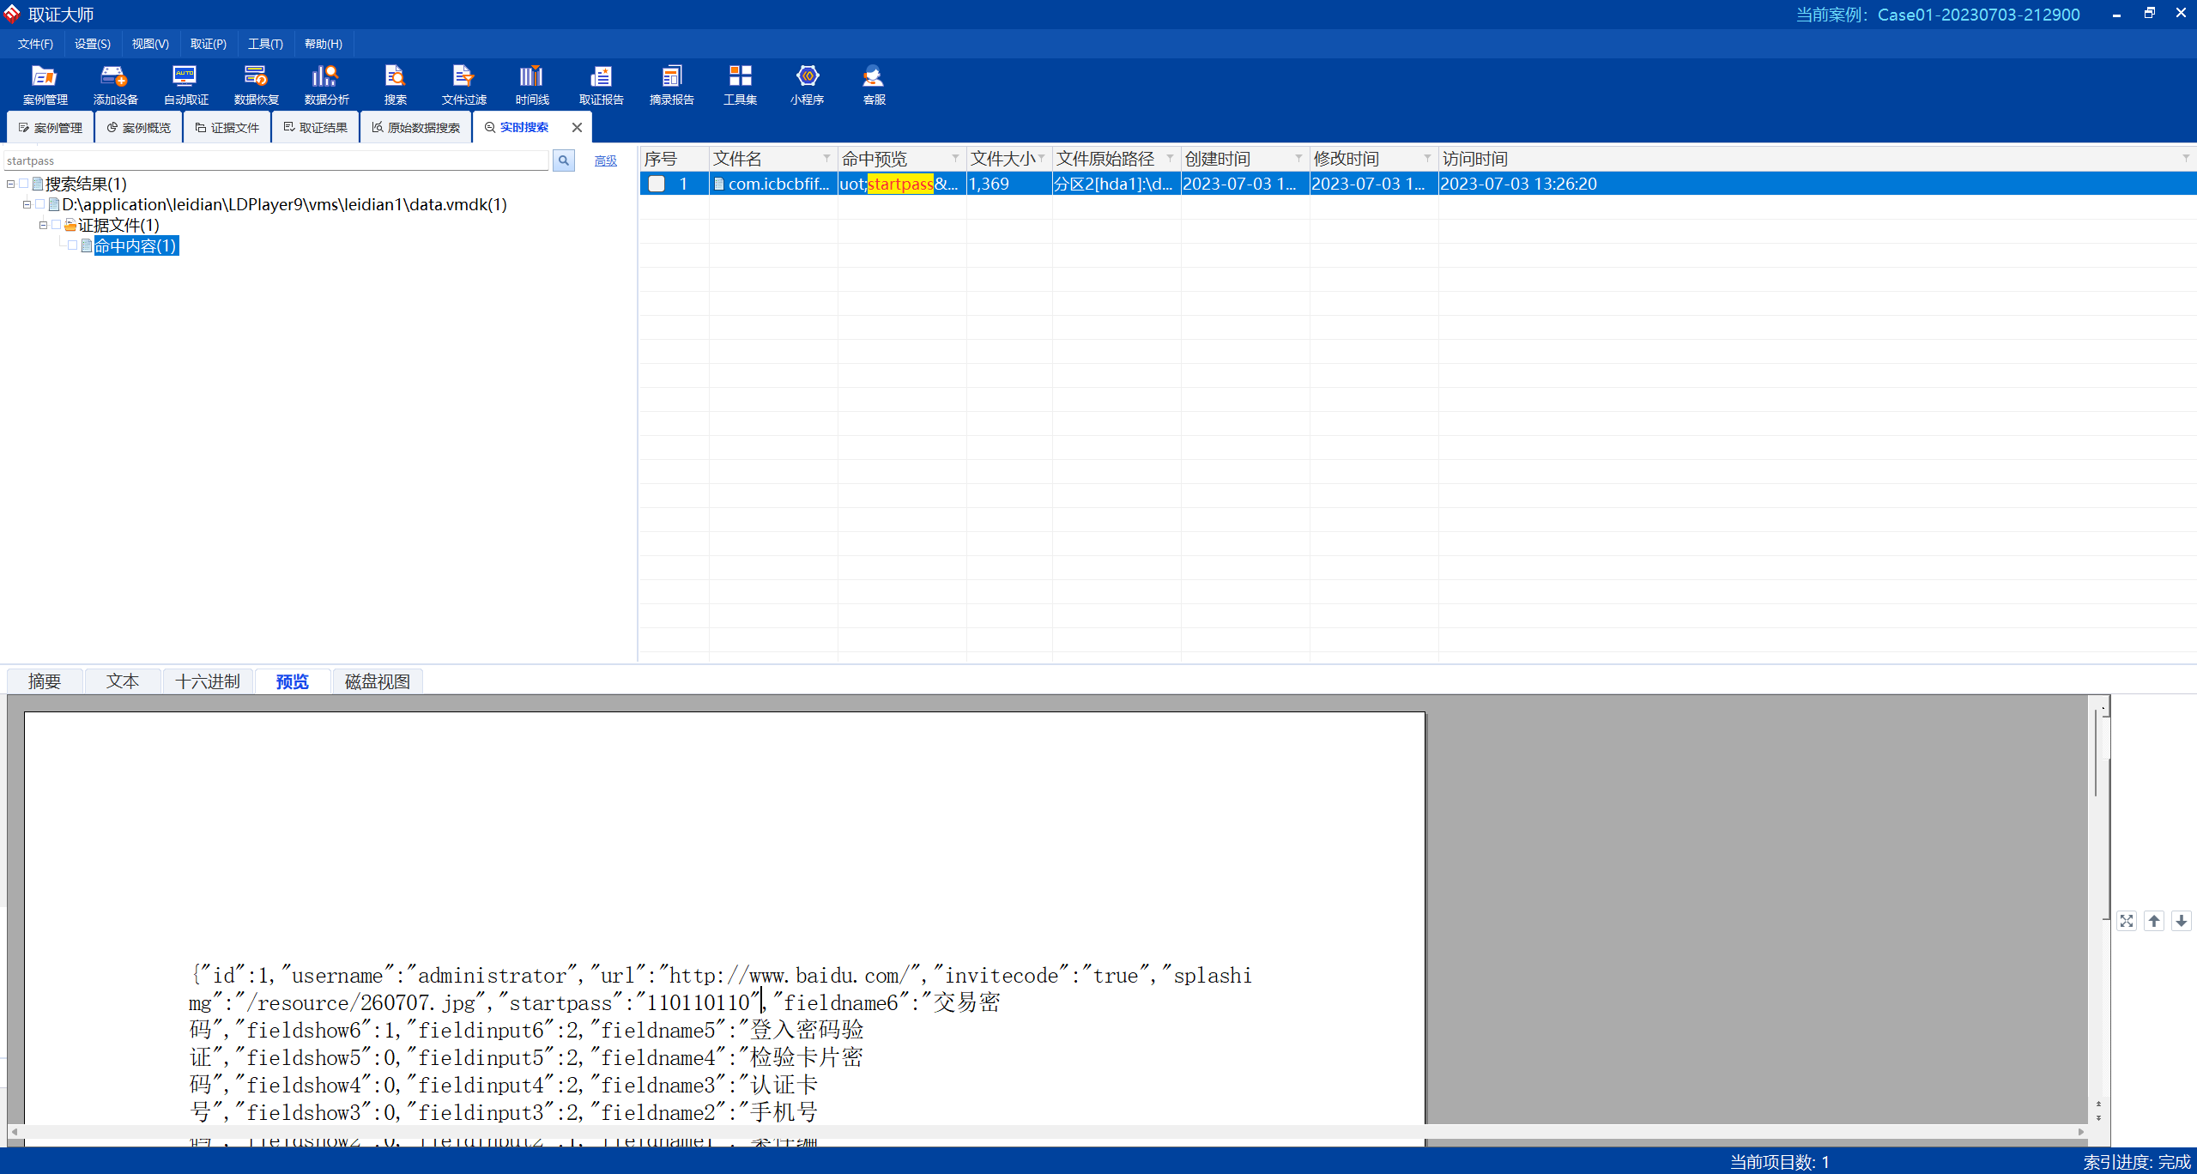Open the 案例管理 toolbar icon

45,84
